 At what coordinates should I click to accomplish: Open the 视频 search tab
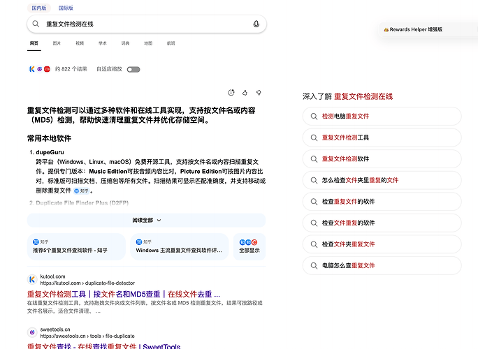pos(80,43)
